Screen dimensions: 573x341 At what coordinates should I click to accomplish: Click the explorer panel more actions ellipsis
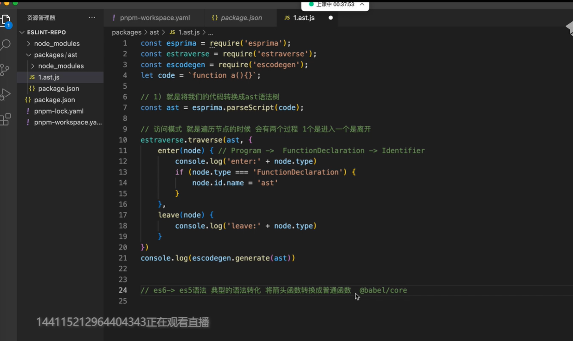[x=92, y=18]
